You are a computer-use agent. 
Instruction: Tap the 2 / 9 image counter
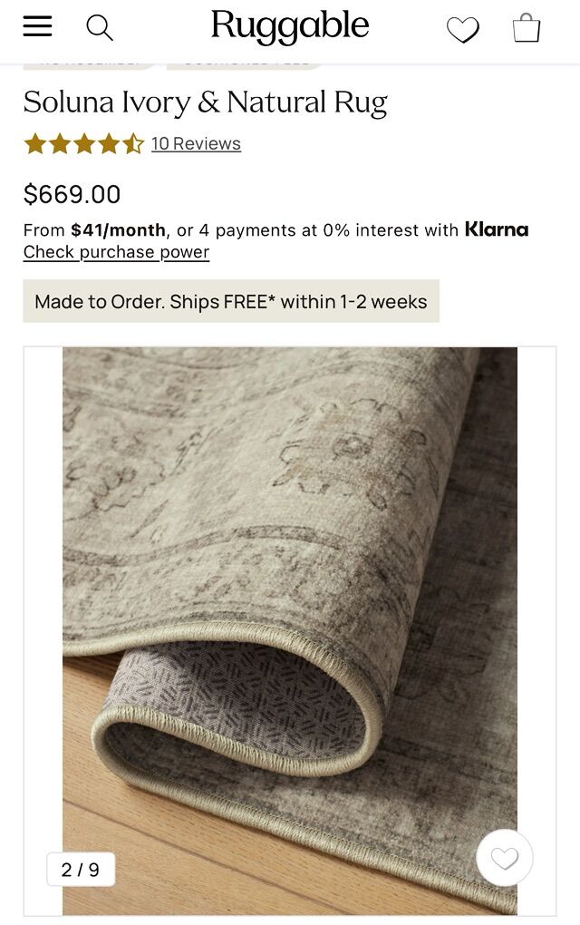point(81,870)
